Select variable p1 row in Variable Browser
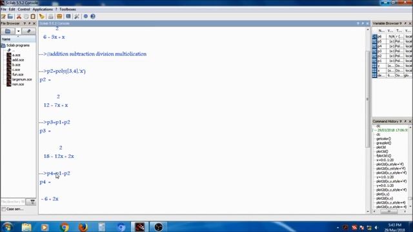 (x=392, y=61)
